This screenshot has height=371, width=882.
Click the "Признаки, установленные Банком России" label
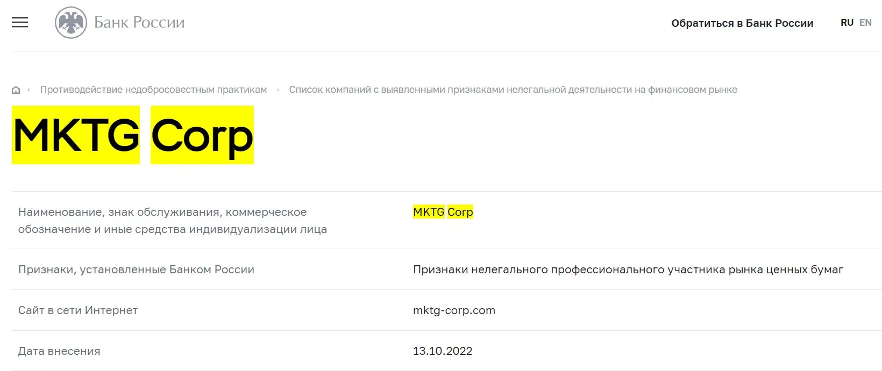click(x=137, y=269)
